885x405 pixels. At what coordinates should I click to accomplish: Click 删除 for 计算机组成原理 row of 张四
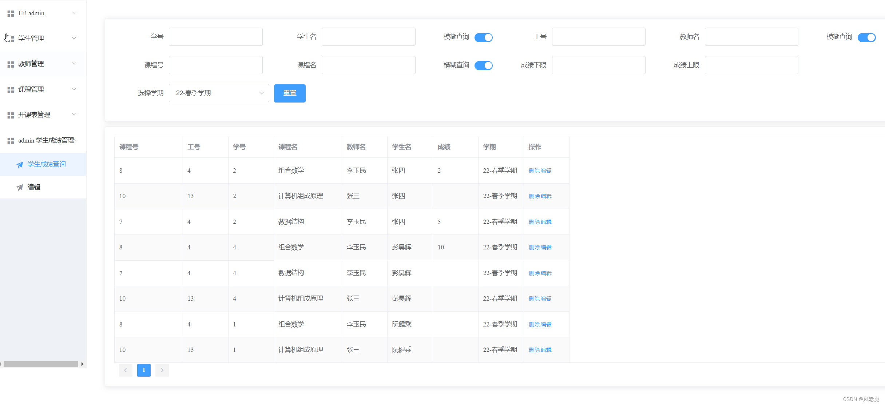point(534,196)
